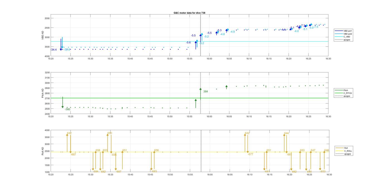Click the '-360' pitch data label
This screenshot has width=390, height=193.
(67, 109)
